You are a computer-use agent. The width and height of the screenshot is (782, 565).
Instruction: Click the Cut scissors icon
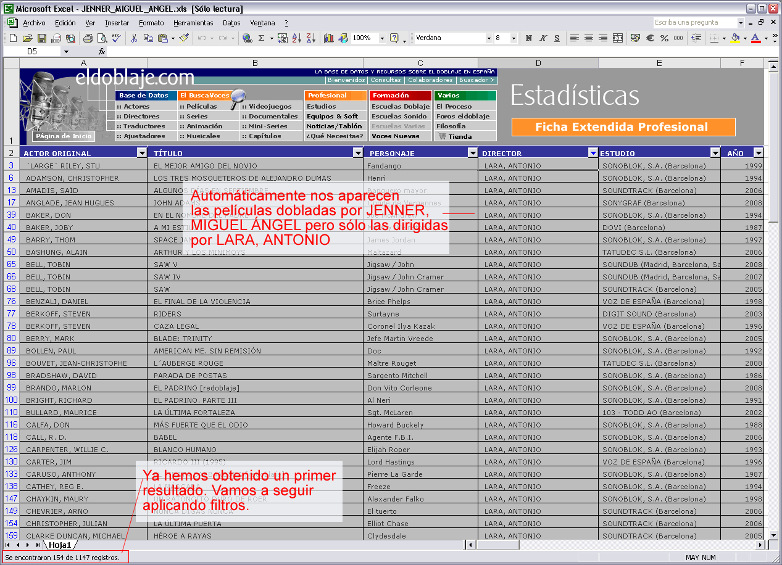(134, 38)
